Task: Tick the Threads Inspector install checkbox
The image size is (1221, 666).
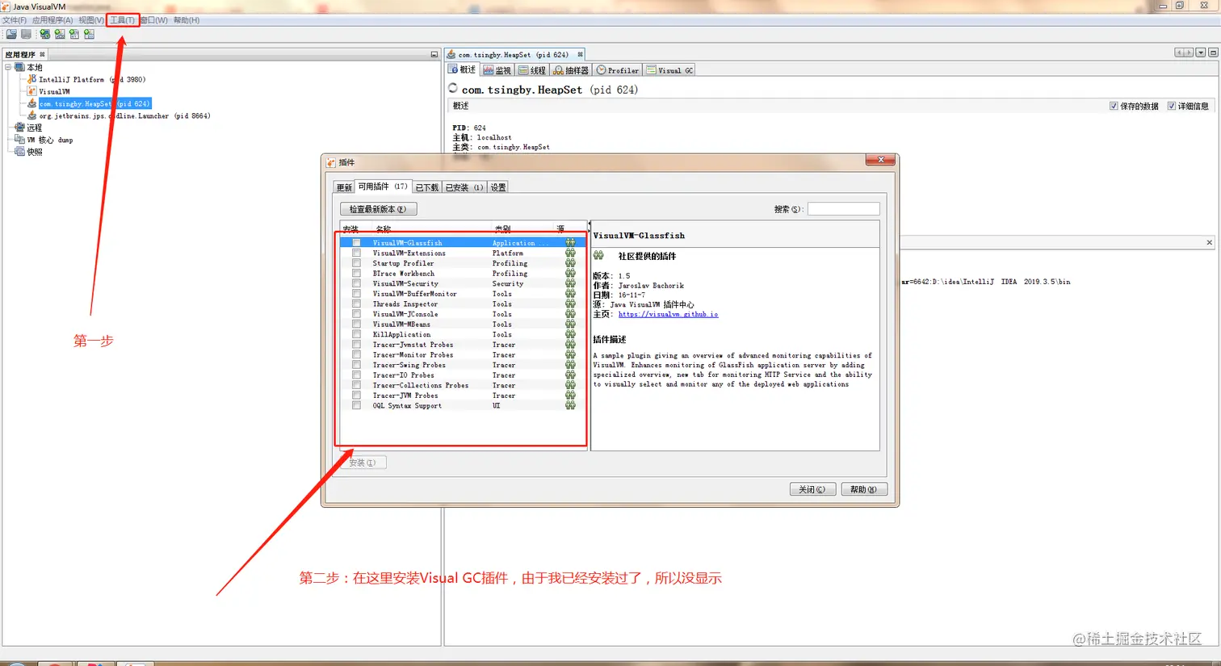Action: 356,304
